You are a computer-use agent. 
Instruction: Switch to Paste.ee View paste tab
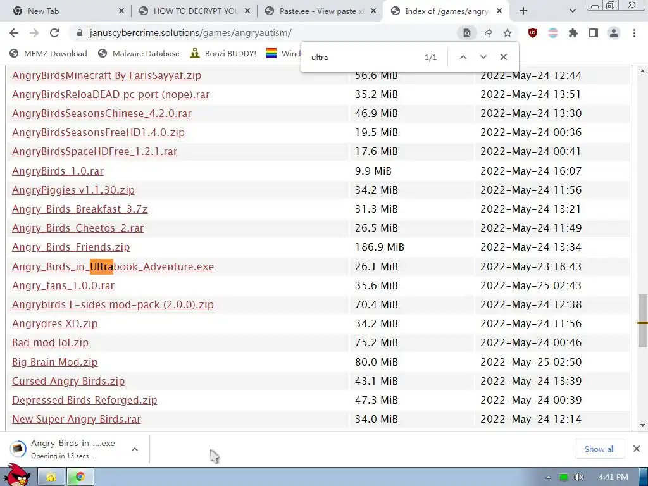(x=321, y=11)
